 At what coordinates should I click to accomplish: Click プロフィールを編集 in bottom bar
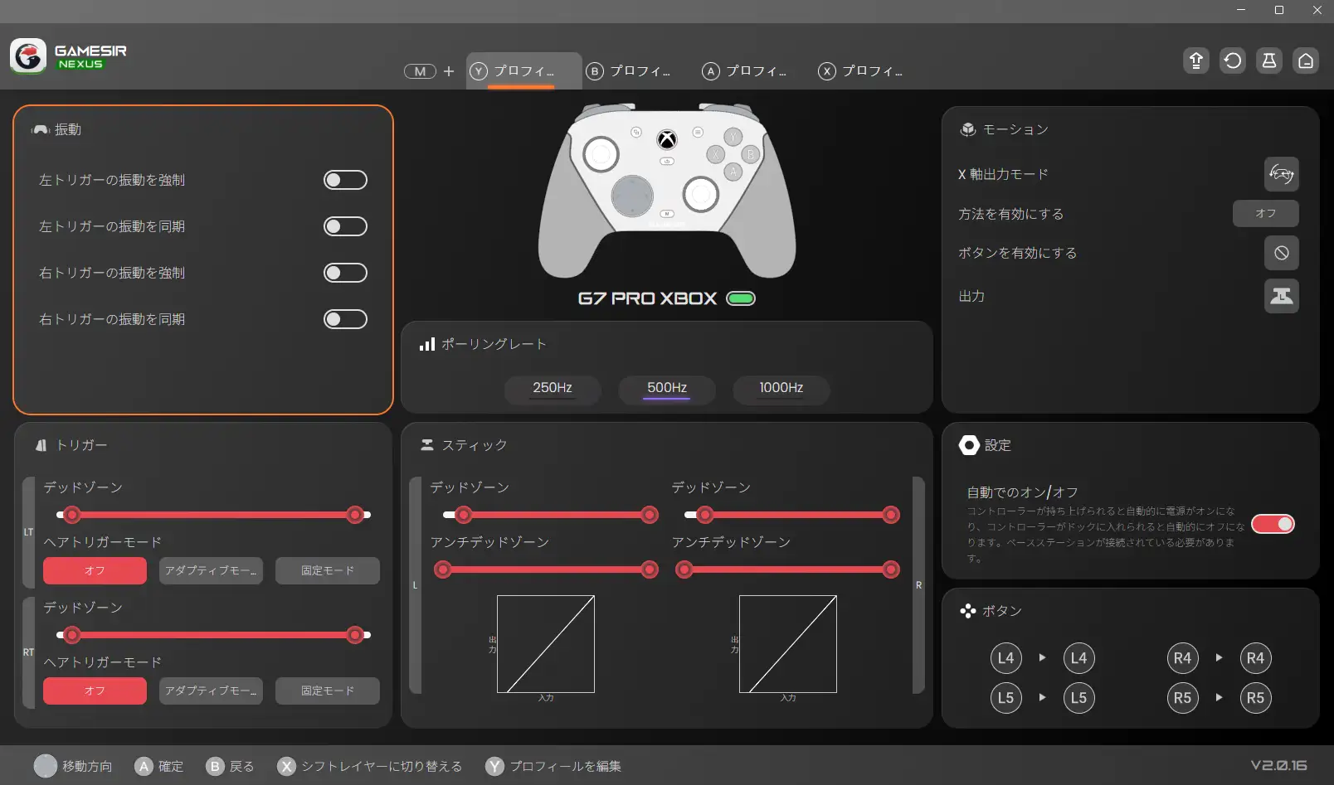tap(553, 767)
